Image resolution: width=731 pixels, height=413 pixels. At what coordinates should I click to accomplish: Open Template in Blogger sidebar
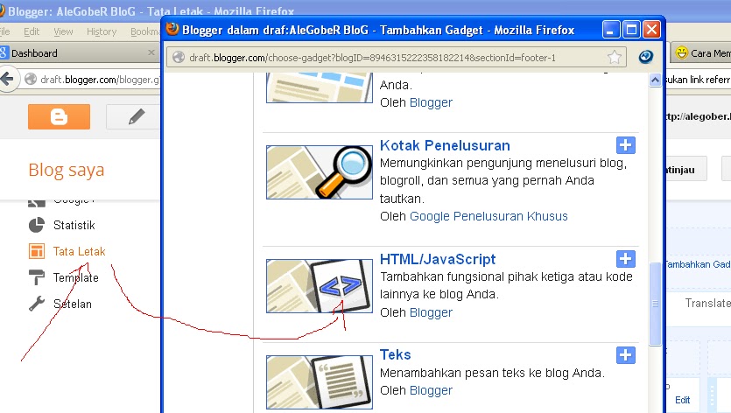76,278
